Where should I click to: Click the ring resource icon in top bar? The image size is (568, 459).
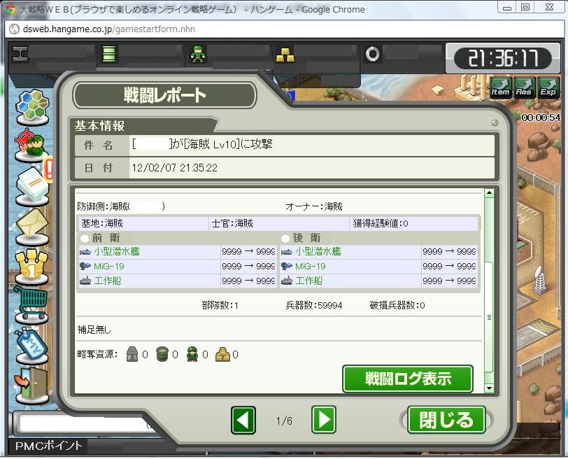[x=372, y=55]
